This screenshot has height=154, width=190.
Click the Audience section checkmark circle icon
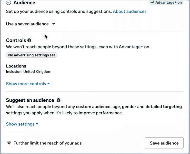tap(8, 3)
